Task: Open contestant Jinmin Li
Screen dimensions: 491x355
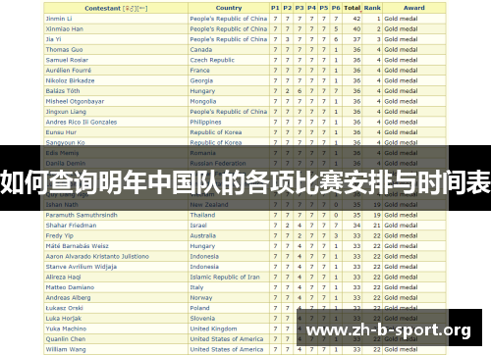Action: pyautogui.click(x=59, y=19)
